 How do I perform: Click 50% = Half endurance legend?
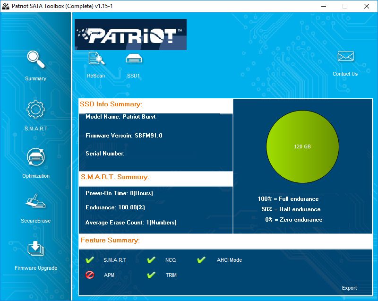pyautogui.click(x=291, y=209)
